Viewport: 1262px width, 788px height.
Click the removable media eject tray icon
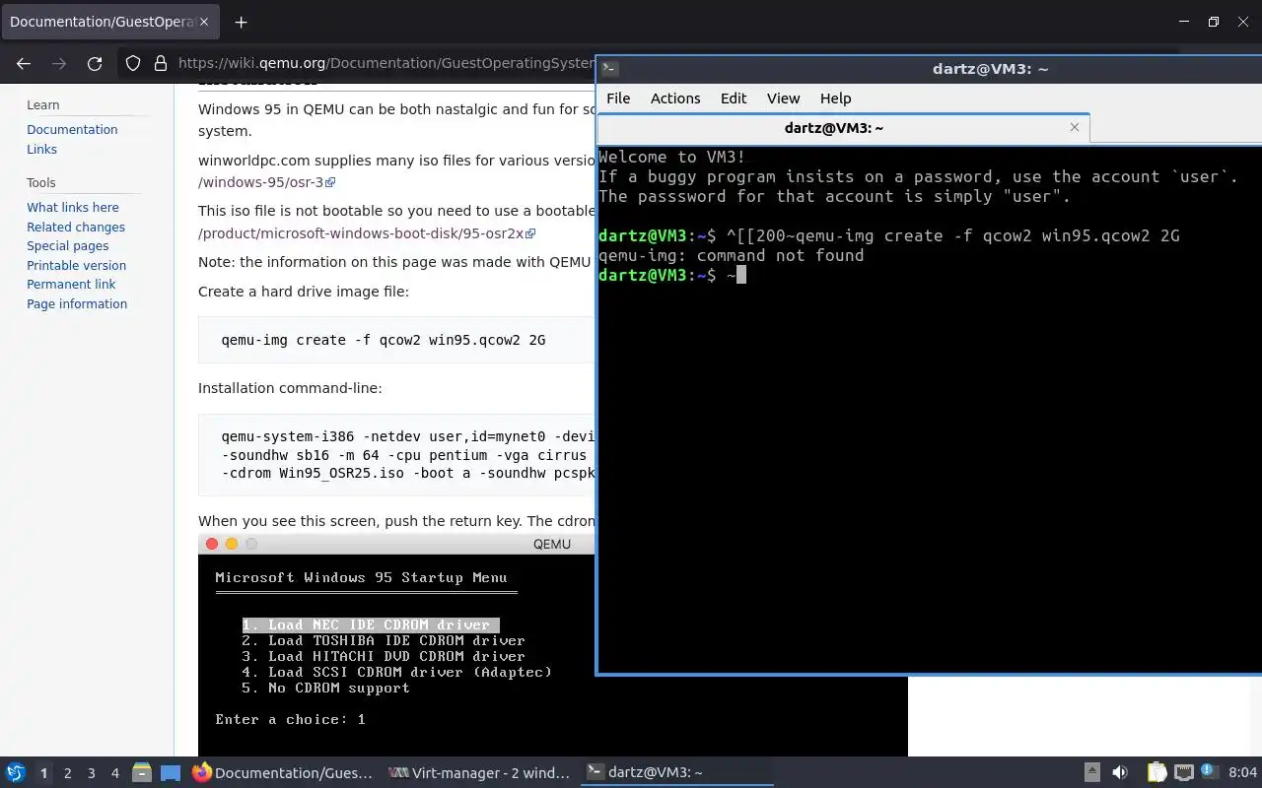coord(1092,772)
